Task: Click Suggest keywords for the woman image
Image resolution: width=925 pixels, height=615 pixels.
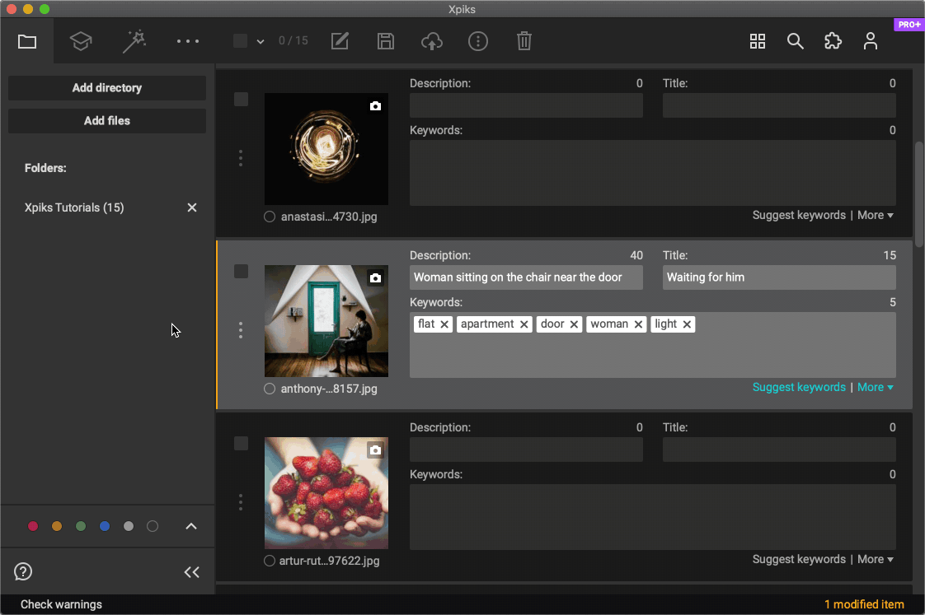Action: (x=799, y=388)
